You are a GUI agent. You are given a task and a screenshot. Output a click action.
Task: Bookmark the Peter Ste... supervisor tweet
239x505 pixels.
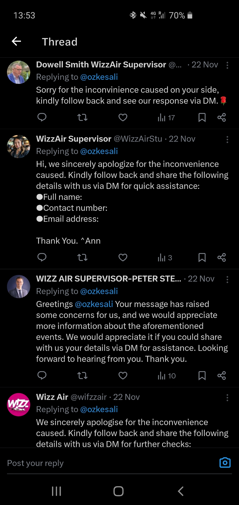[x=202, y=376]
